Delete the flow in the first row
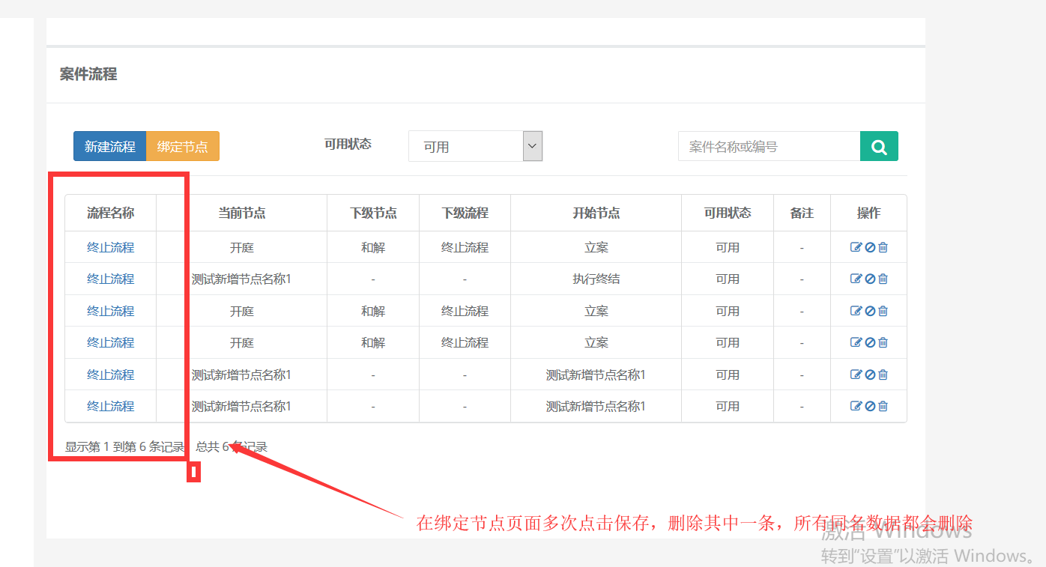 pos(883,247)
